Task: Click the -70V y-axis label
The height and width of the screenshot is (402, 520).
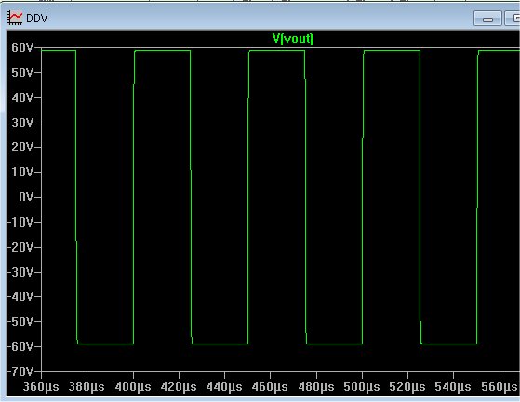Action: tap(20, 372)
